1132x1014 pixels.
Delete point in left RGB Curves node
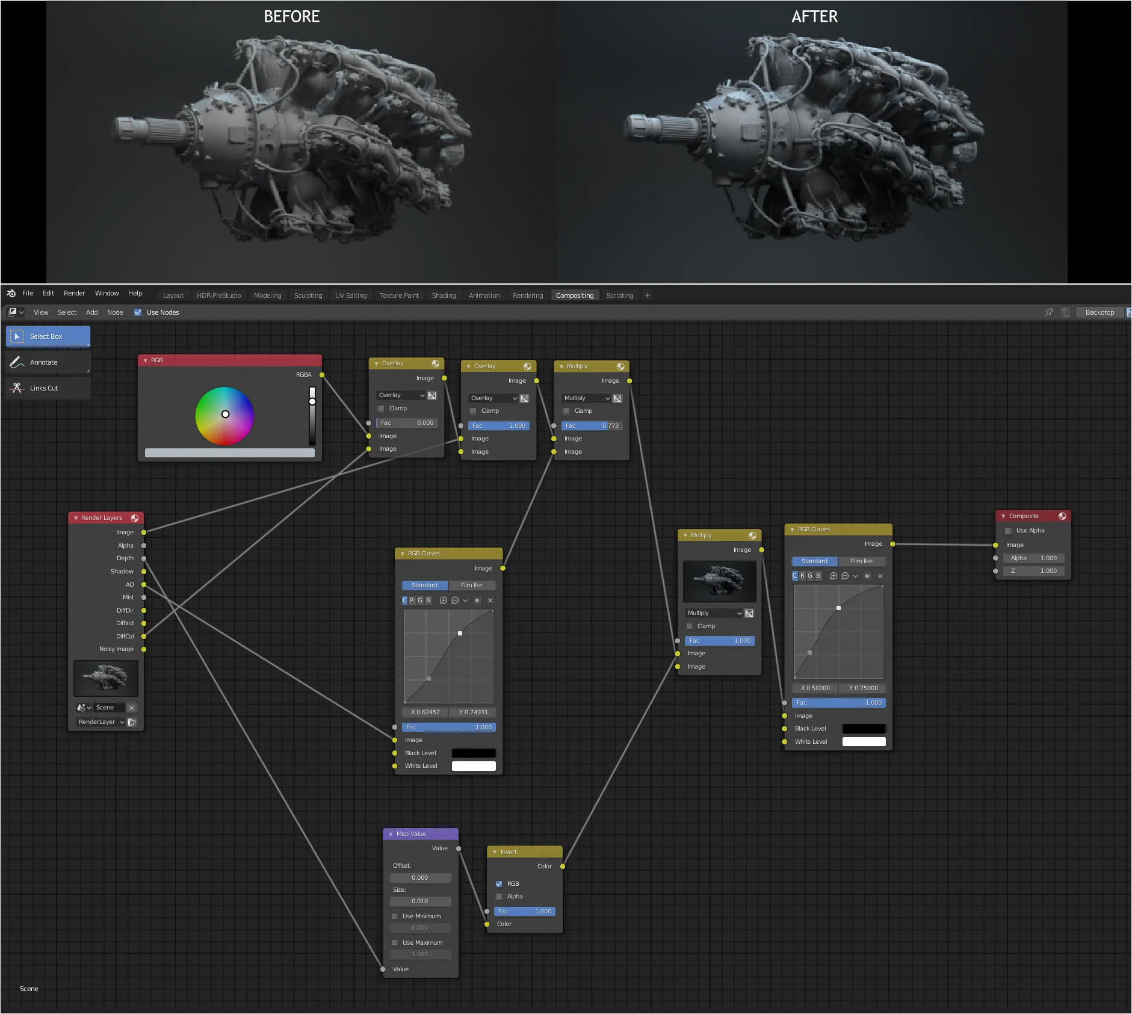click(490, 601)
